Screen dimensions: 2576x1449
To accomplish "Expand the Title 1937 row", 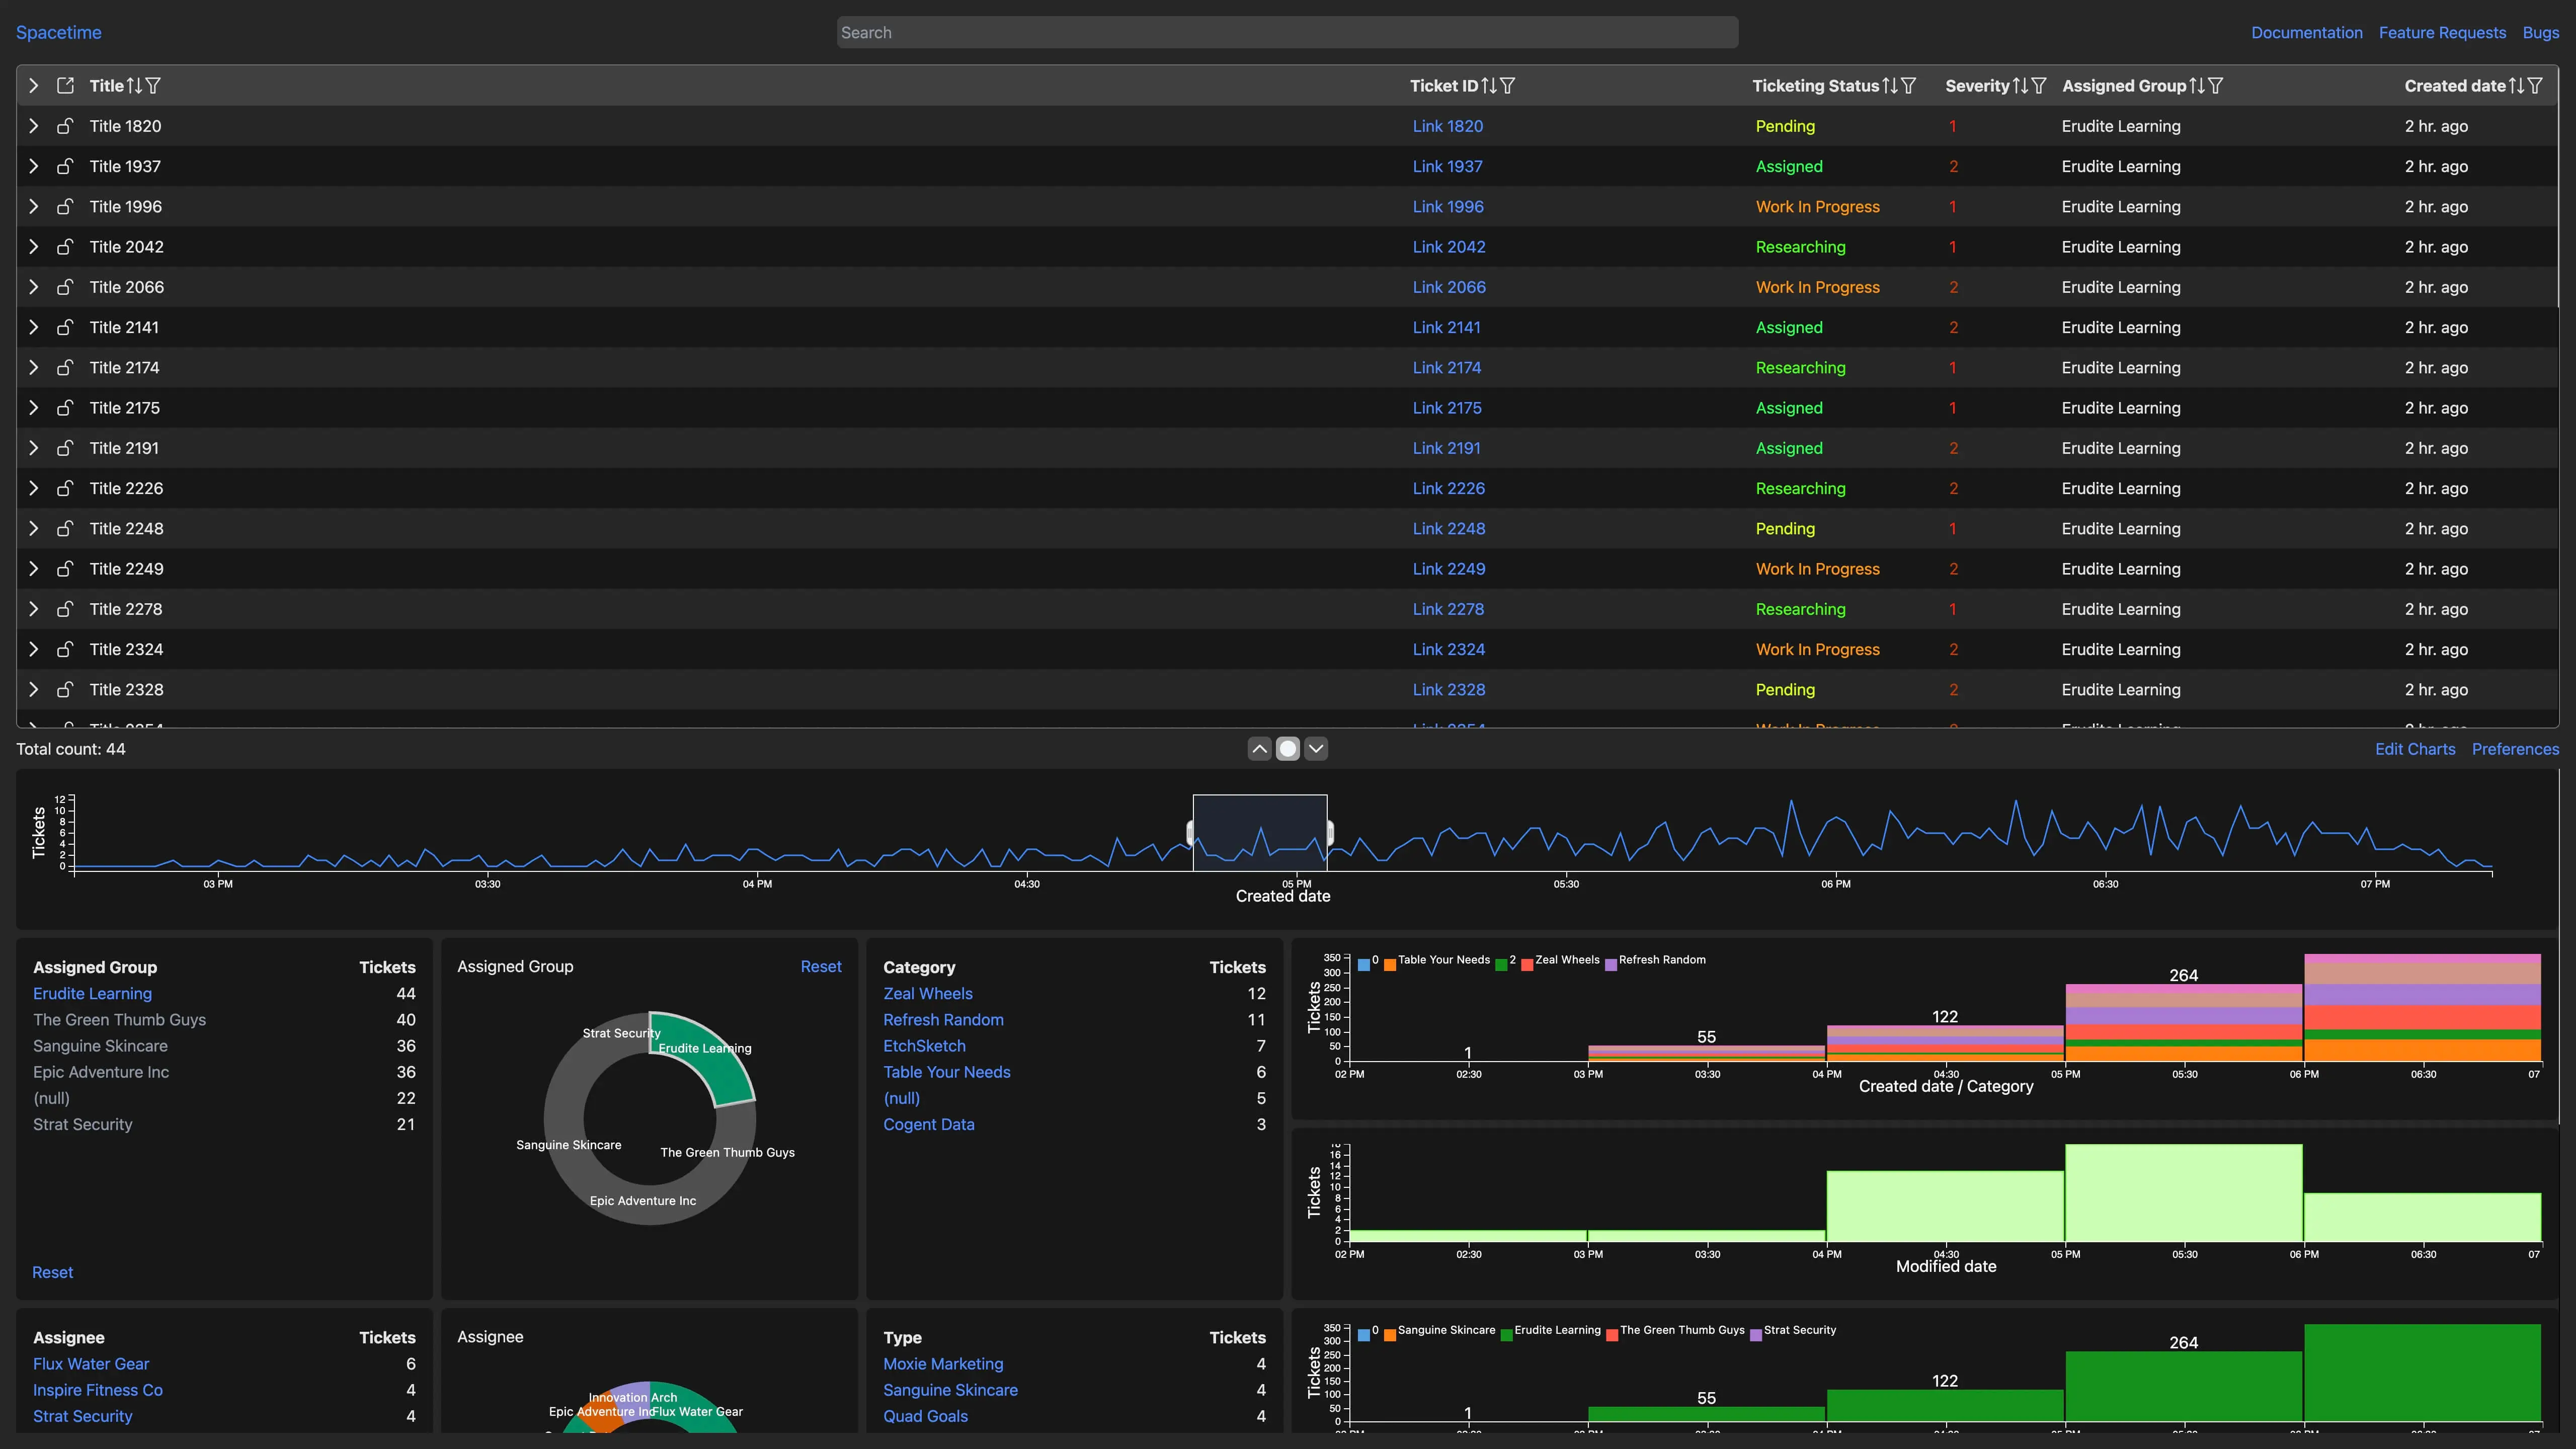I will point(33,167).
